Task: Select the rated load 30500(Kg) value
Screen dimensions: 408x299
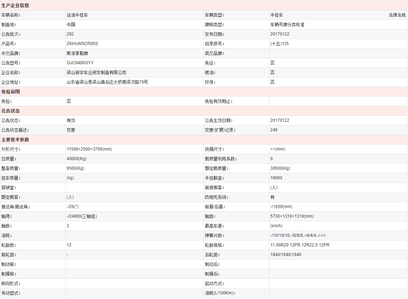Action: click(280, 169)
